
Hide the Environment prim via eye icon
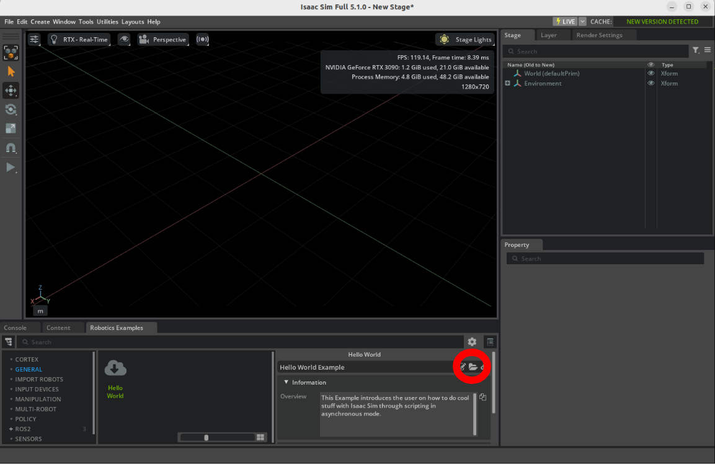tap(651, 83)
